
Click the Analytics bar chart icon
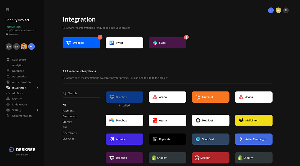click(x=8, y=65)
